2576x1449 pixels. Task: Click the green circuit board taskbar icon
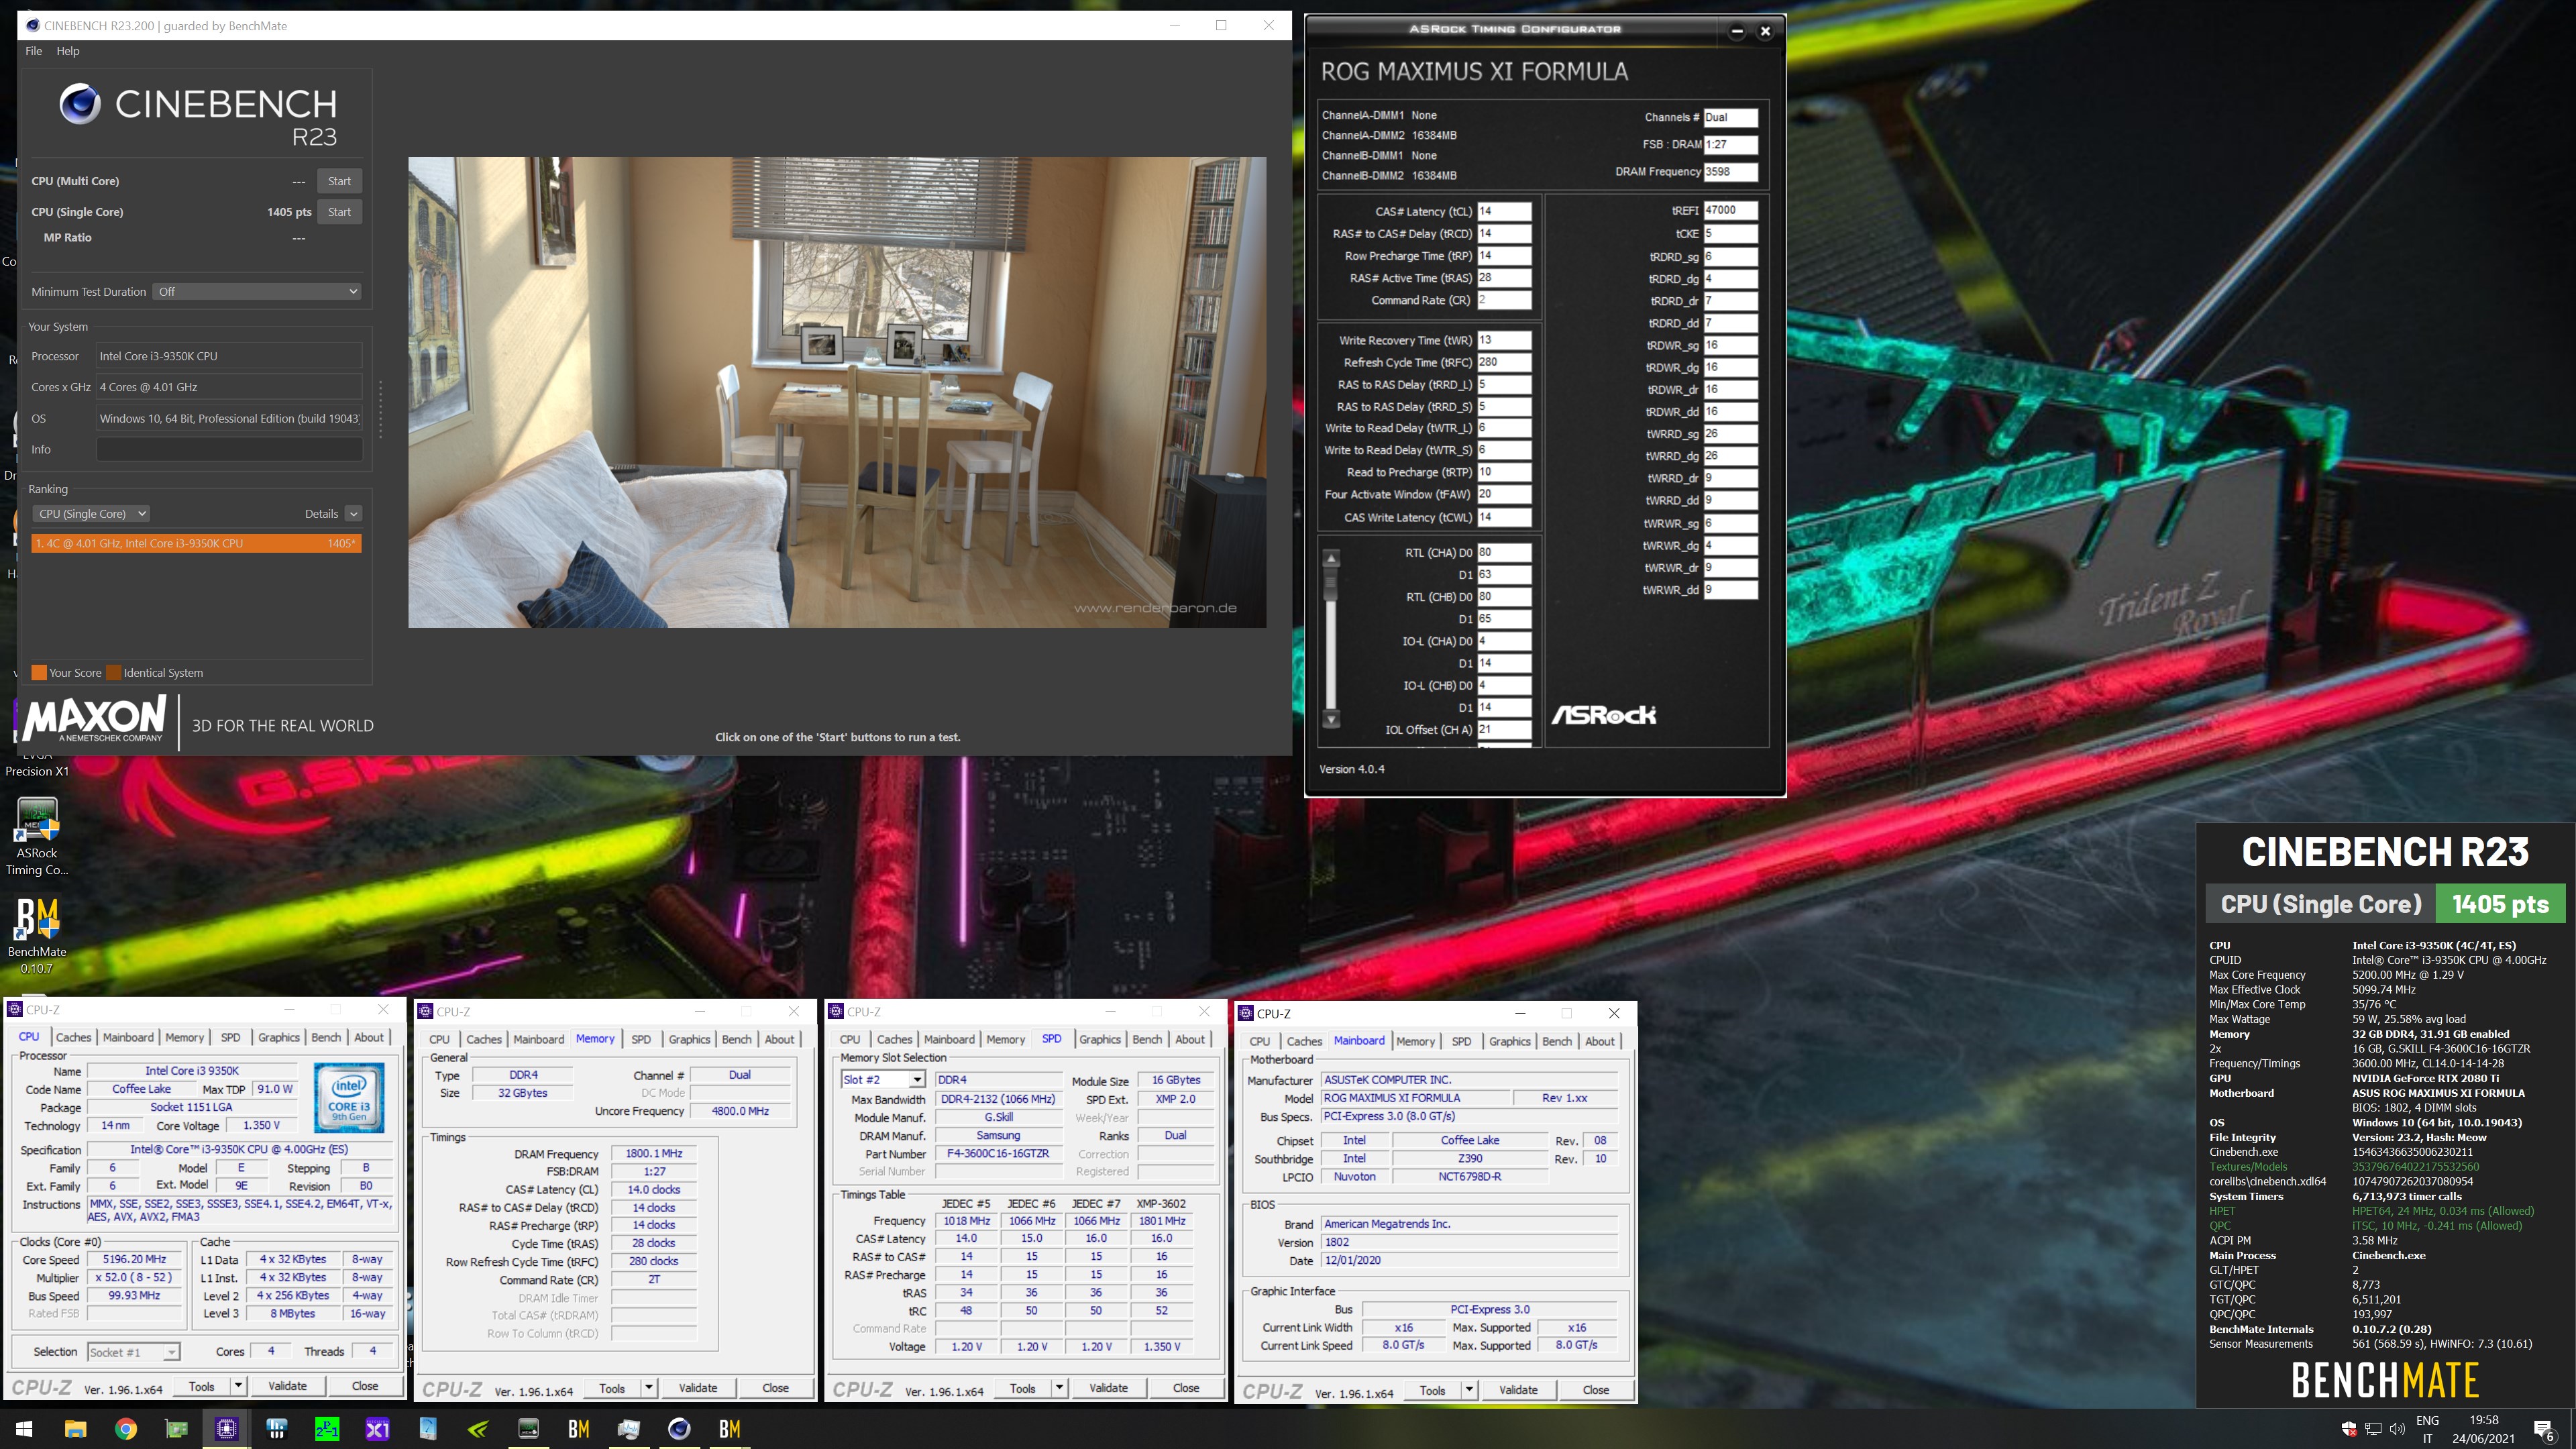176,1429
